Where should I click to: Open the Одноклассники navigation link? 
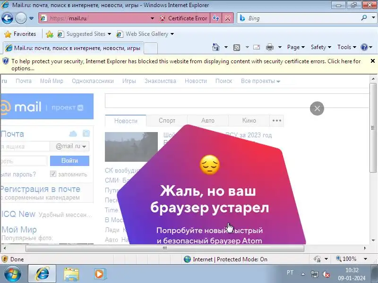[x=93, y=81]
